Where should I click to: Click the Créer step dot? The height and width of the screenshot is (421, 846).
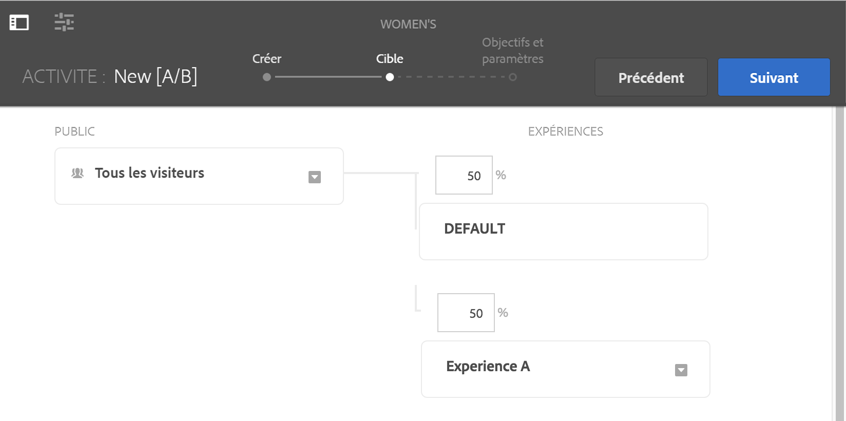266,77
